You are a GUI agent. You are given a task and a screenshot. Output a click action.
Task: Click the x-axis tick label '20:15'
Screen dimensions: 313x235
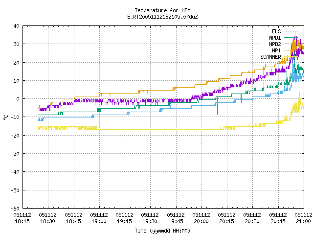point(227,221)
